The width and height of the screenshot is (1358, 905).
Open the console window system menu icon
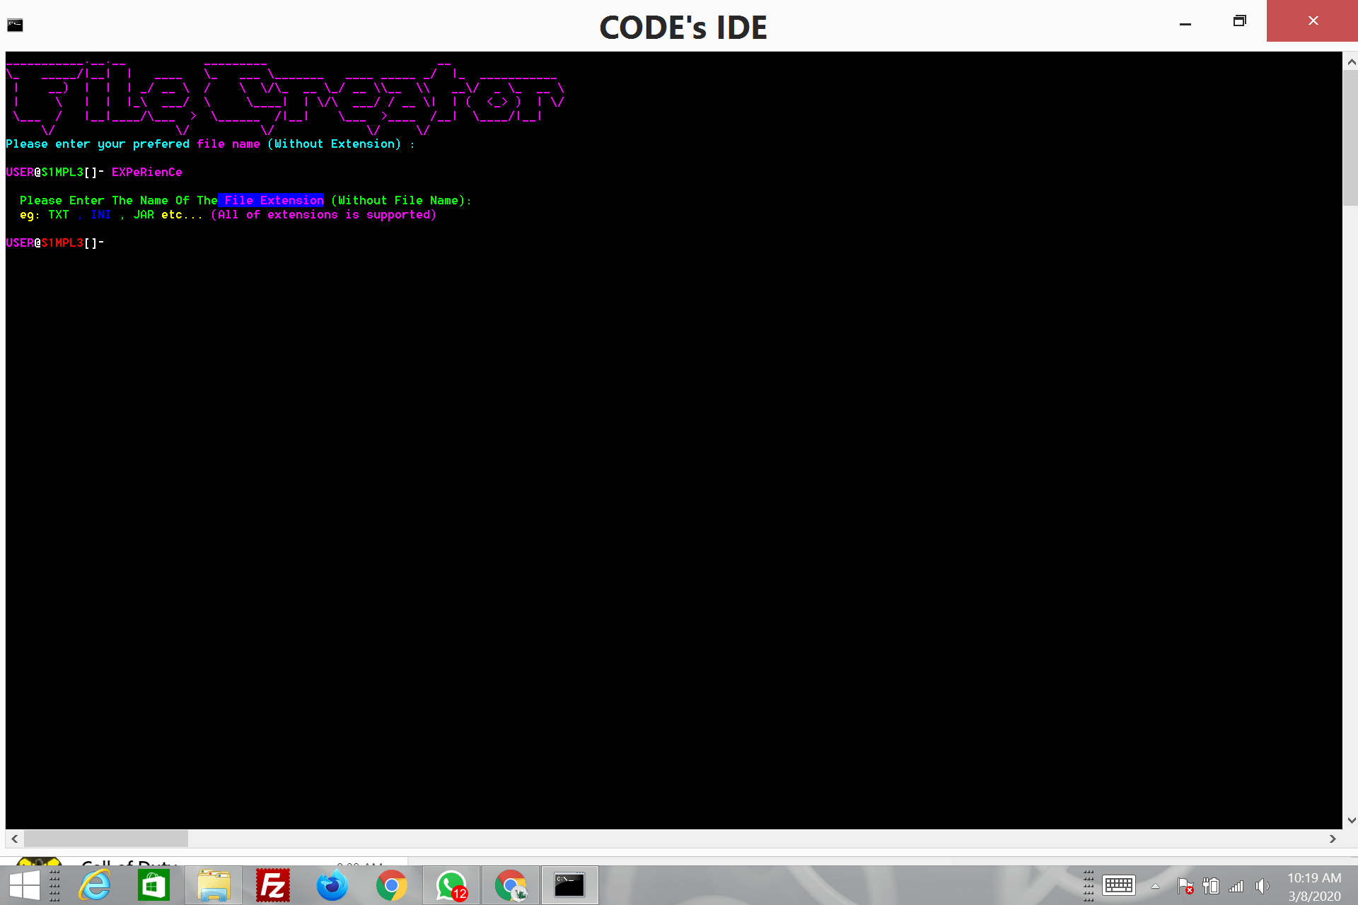(15, 23)
